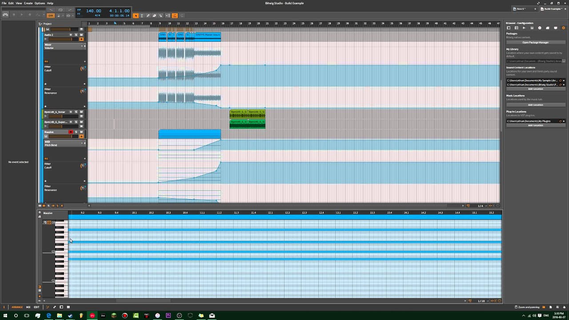The width and height of the screenshot is (569, 320).
Task: Open the Project header dropdown
Action: [40, 24]
